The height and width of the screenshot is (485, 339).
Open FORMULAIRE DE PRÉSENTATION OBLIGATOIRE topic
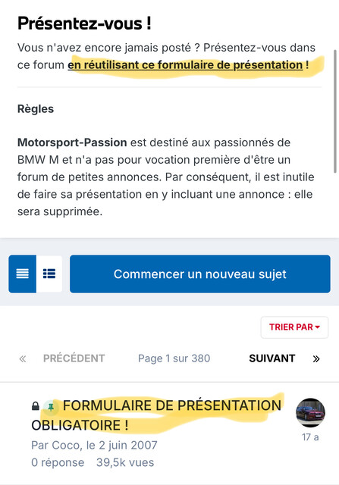pos(156,415)
